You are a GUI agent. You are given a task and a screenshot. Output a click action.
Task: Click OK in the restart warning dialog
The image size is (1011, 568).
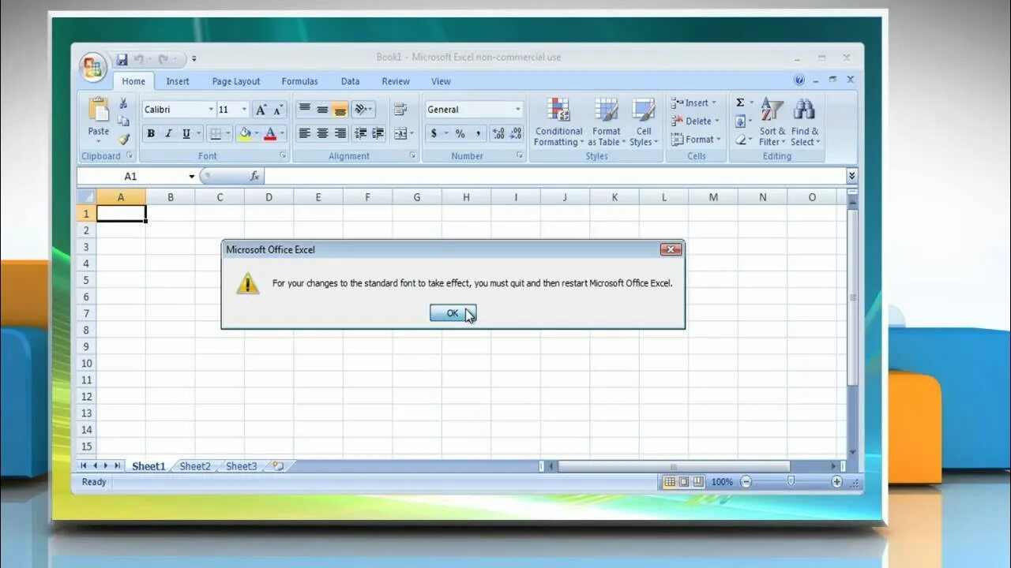click(x=453, y=313)
